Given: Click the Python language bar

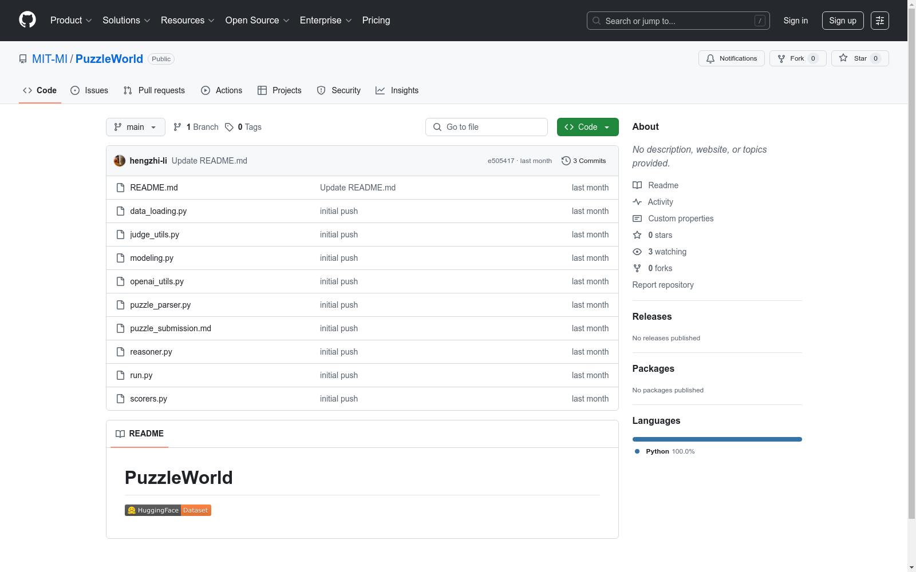Looking at the screenshot, I should coord(717,439).
